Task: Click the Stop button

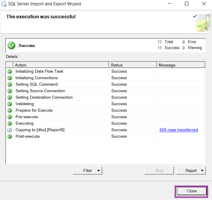Action: pos(159,171)
